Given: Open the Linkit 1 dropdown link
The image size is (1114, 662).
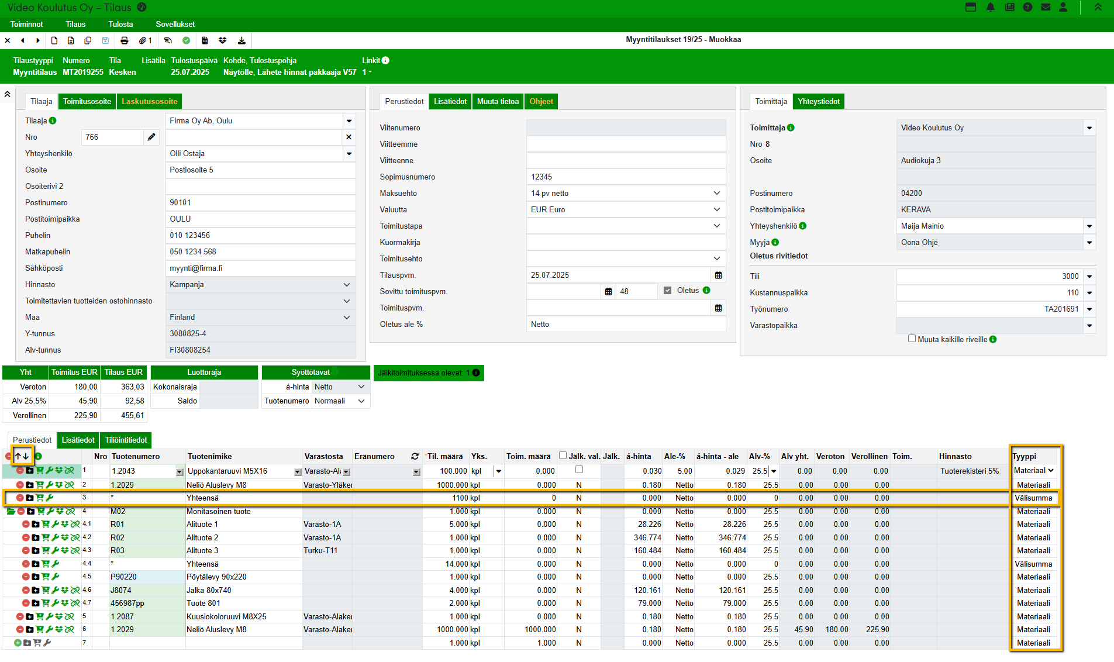Looking at the screenshot, I should point(367,73).
